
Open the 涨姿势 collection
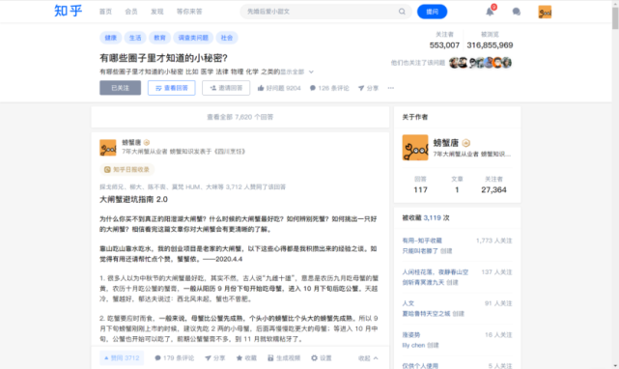pos(411,335)
